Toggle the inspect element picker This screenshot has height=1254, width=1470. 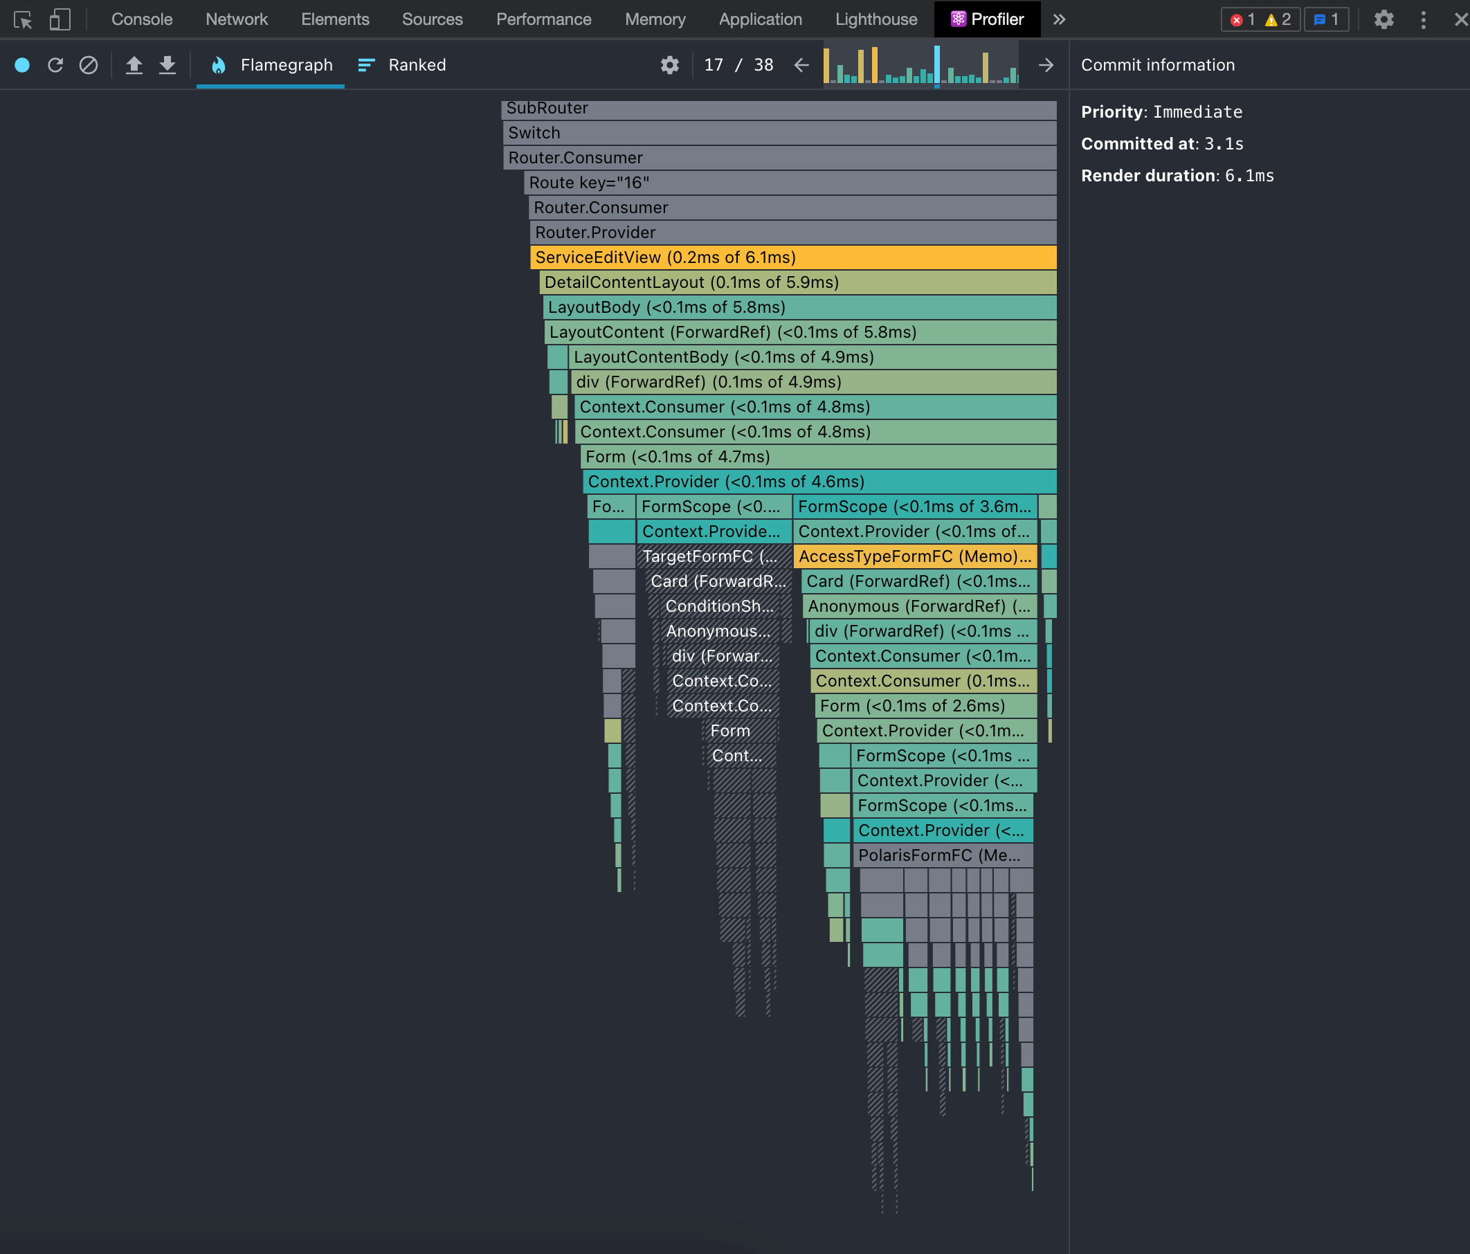[23, 19]
